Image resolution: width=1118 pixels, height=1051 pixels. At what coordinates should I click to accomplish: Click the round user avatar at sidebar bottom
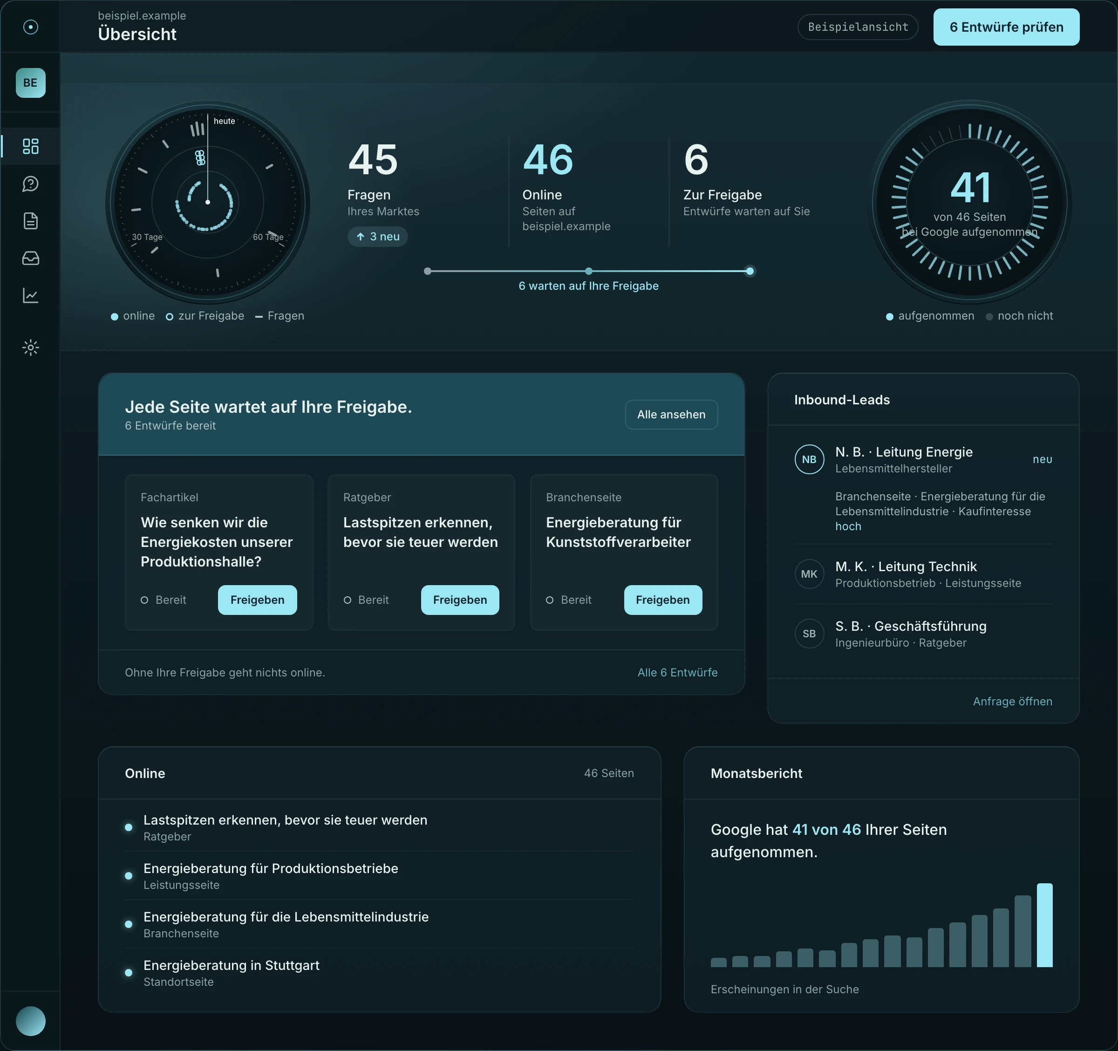pyautogui.click(x=30, y=1021)
